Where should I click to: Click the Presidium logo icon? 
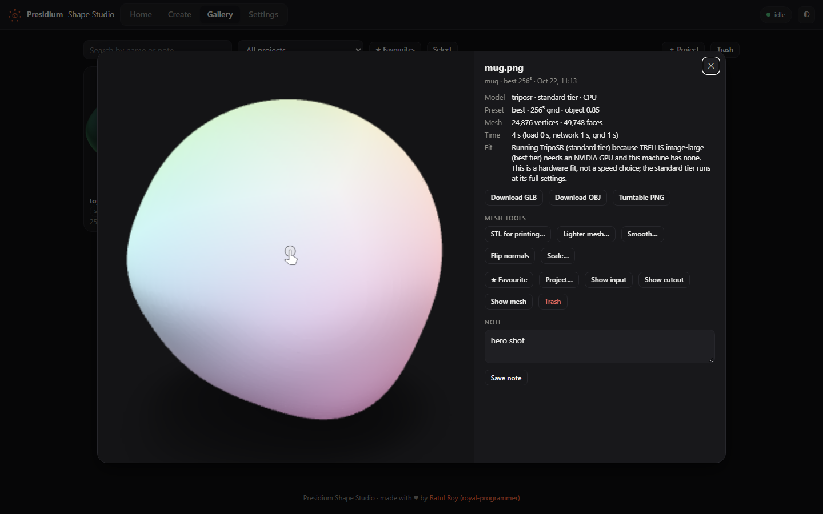(x=15, y=14)
